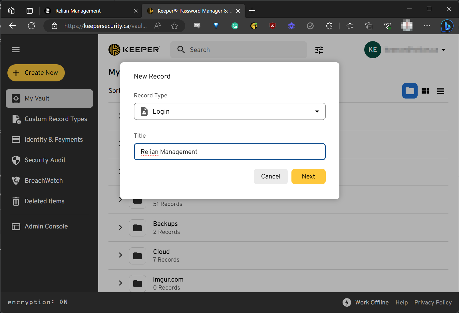Expand the imgur.com folder chevron
Screen dimensions: 459x313
point(120,283)
